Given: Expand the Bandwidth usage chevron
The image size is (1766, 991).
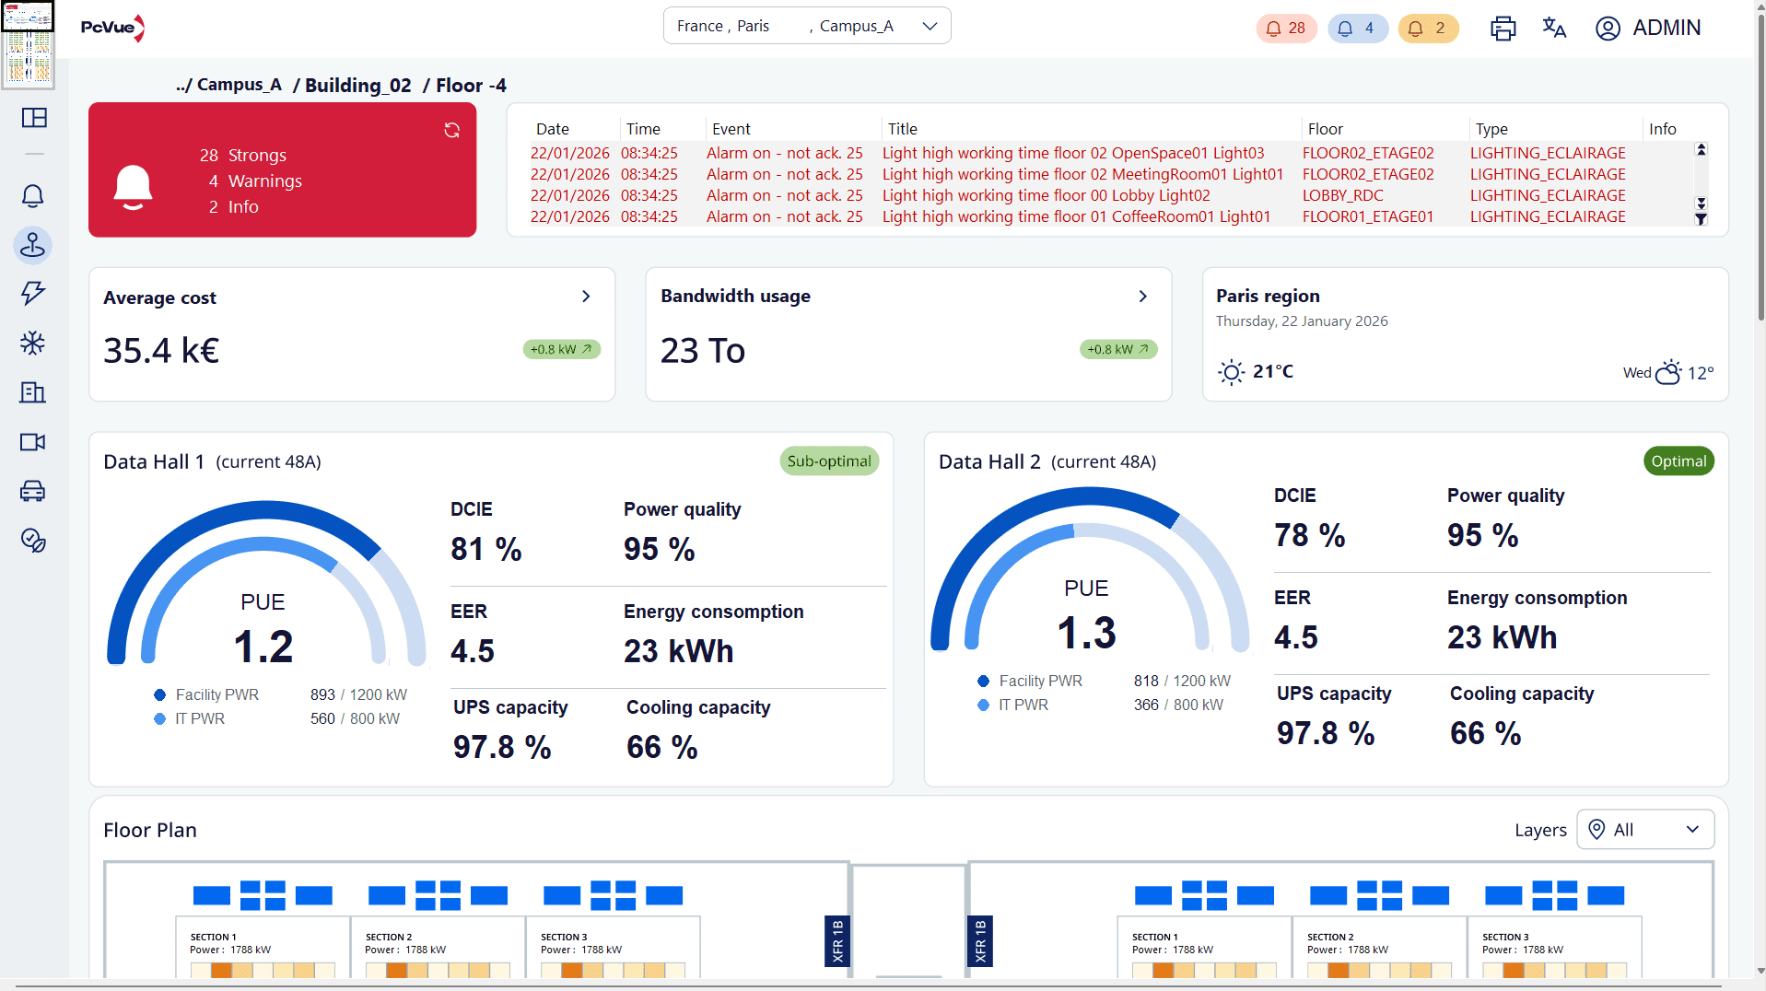Looking at the screenshot, I should tap(1142, 297).
